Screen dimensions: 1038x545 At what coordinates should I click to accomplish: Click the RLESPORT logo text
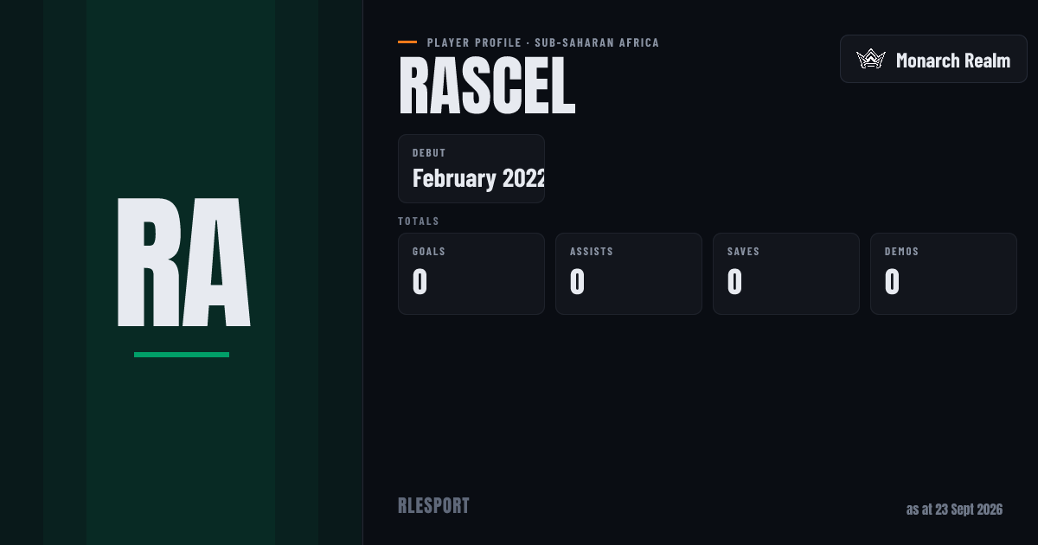pos(433,506)
